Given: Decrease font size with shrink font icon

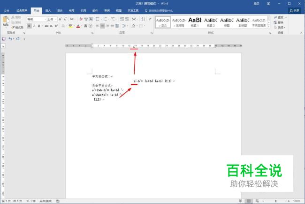Looking at the screenshot, I should pos(65,19).
